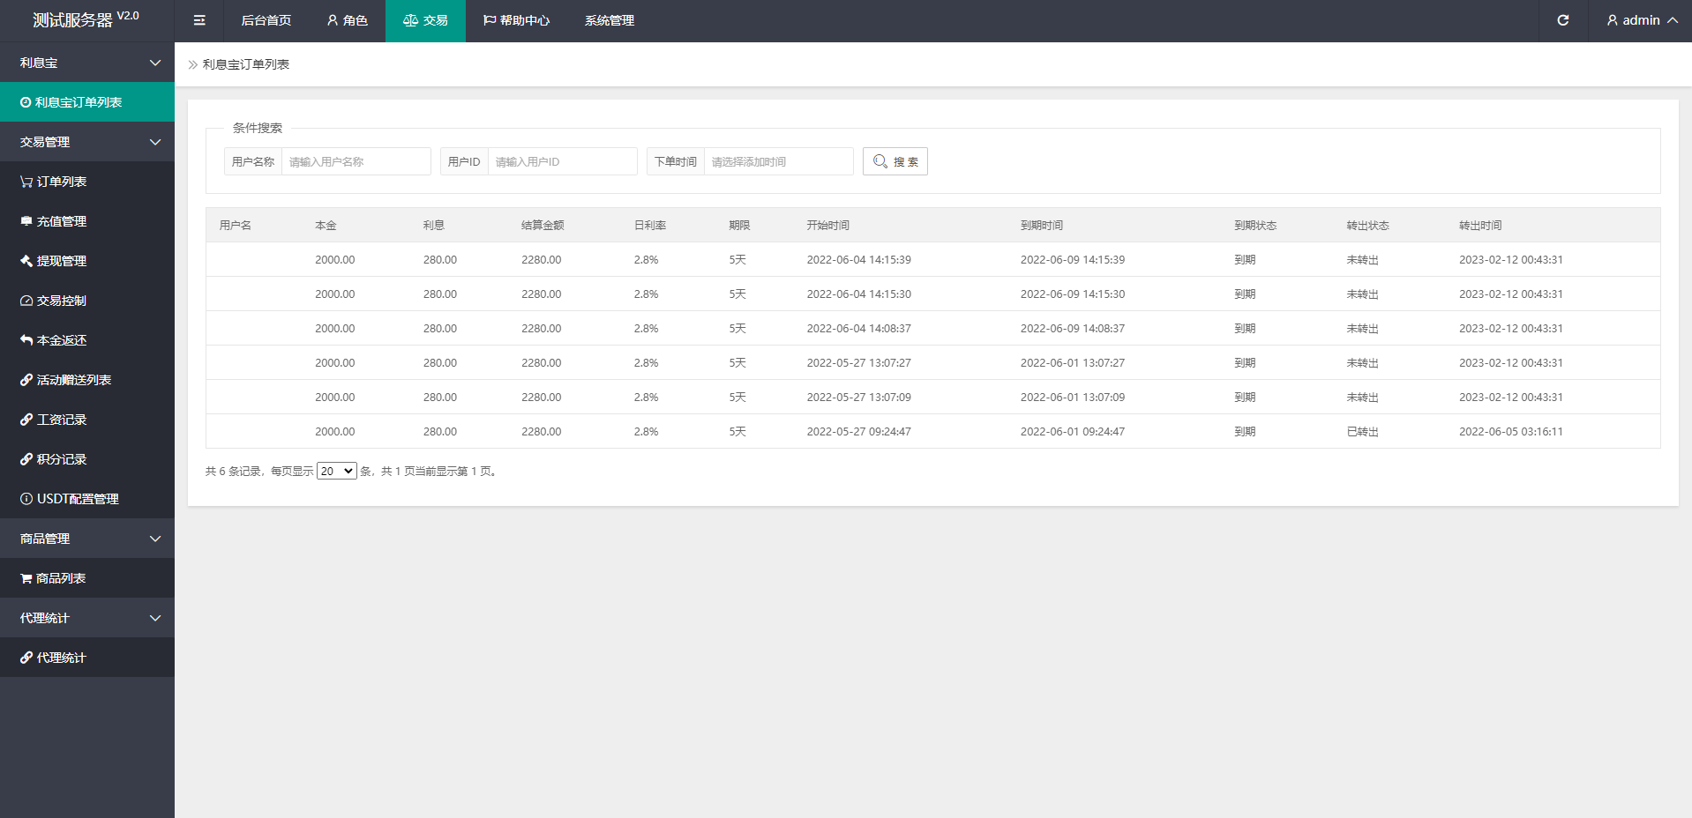Go to the 系统管理 top menu
Screen dimensions: 1692x818
[609, 20]
